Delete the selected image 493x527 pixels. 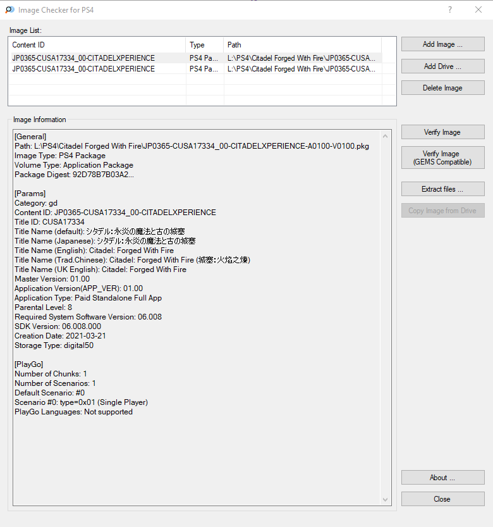point(442,88)
